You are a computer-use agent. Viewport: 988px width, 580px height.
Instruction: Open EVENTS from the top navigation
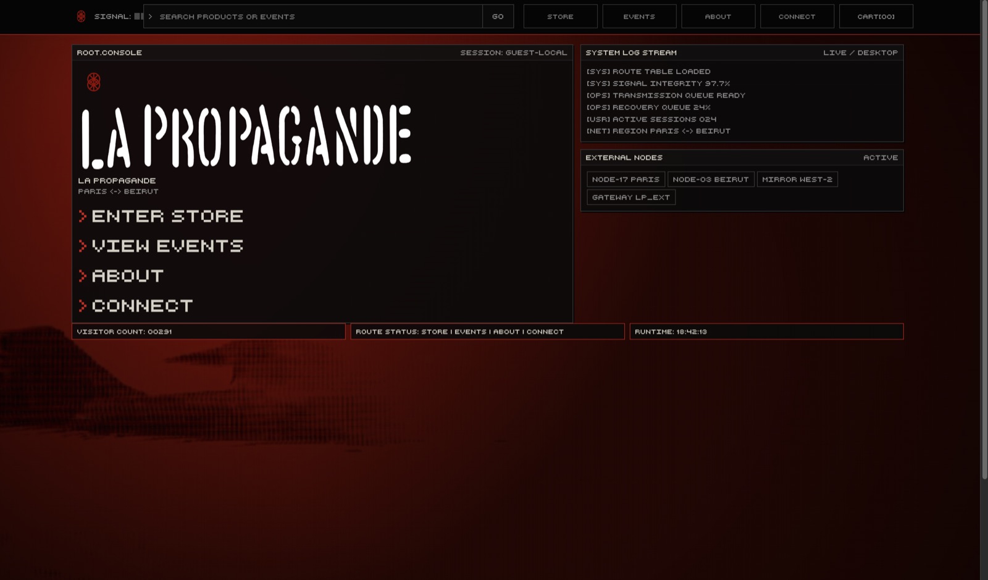(639, 17)
